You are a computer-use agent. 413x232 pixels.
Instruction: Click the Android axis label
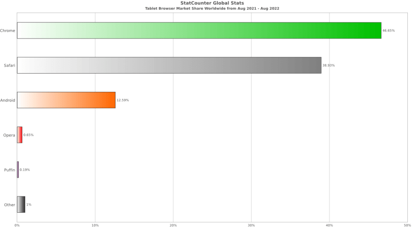[x=8, y=100]
